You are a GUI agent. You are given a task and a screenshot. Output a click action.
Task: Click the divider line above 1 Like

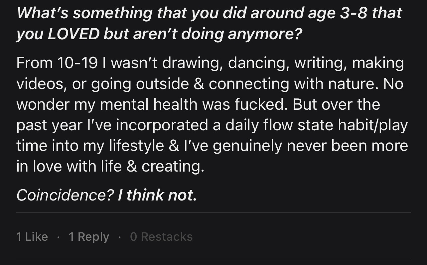tap(213, 213)
